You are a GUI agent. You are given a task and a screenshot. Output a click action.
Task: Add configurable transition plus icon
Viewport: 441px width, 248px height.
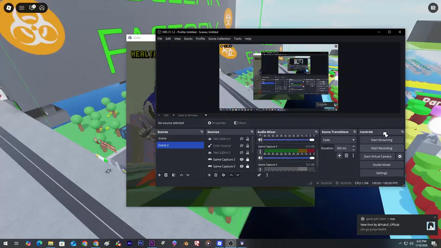[x=339, y=155]
